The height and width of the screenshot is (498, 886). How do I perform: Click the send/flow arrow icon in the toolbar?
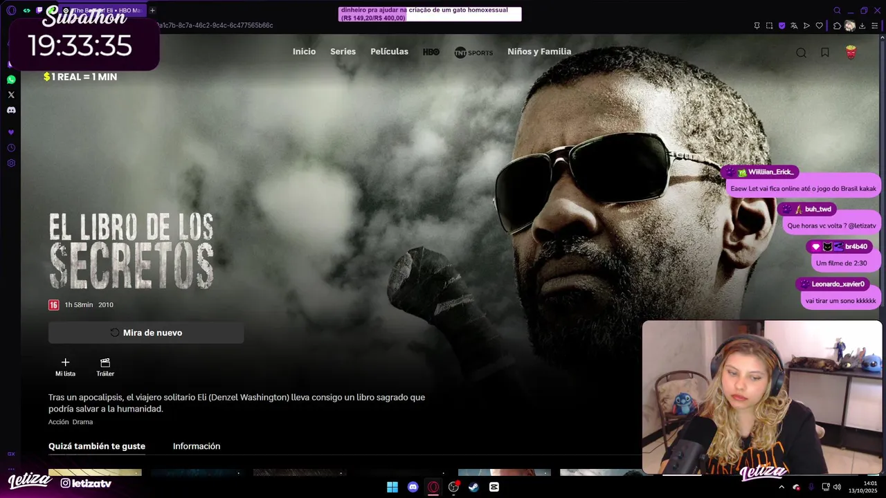806,26
